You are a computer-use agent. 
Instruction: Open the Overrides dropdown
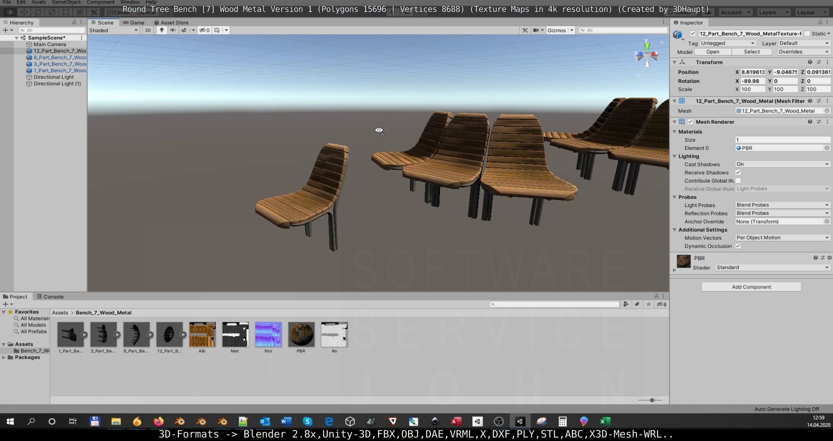(x=803, y=52)
